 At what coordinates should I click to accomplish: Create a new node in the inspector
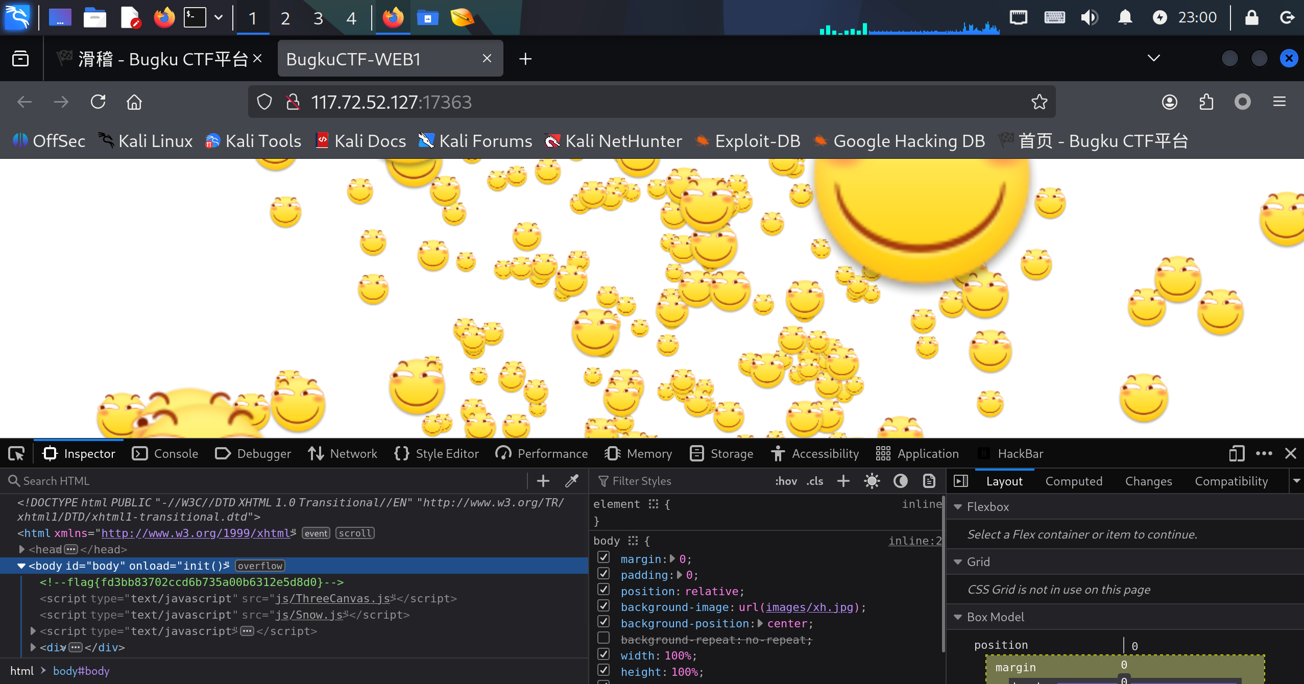[543, 481]
